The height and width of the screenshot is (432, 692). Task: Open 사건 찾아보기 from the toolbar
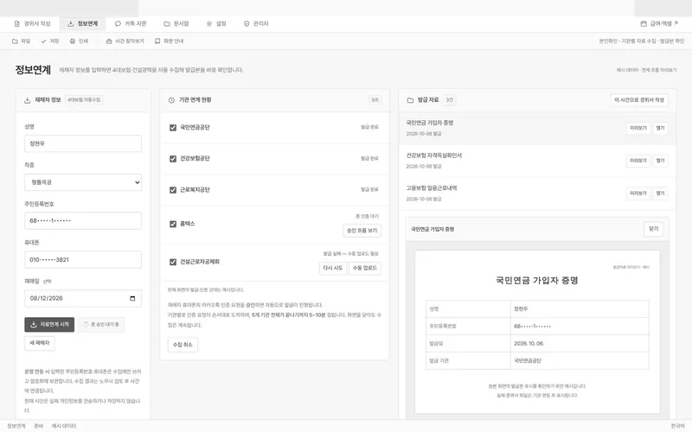pos(125,41)
